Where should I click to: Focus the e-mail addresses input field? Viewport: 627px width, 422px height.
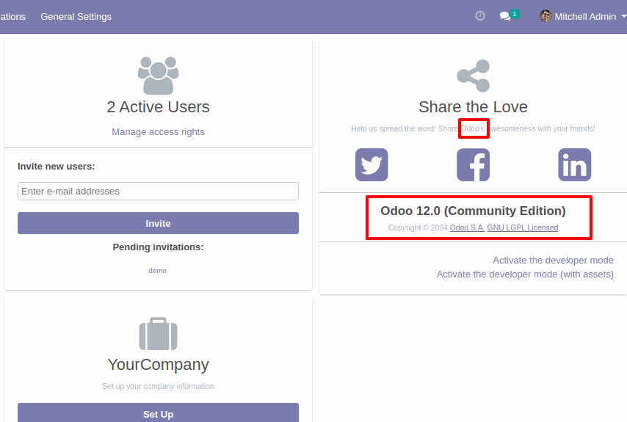[x=158, y=191]
